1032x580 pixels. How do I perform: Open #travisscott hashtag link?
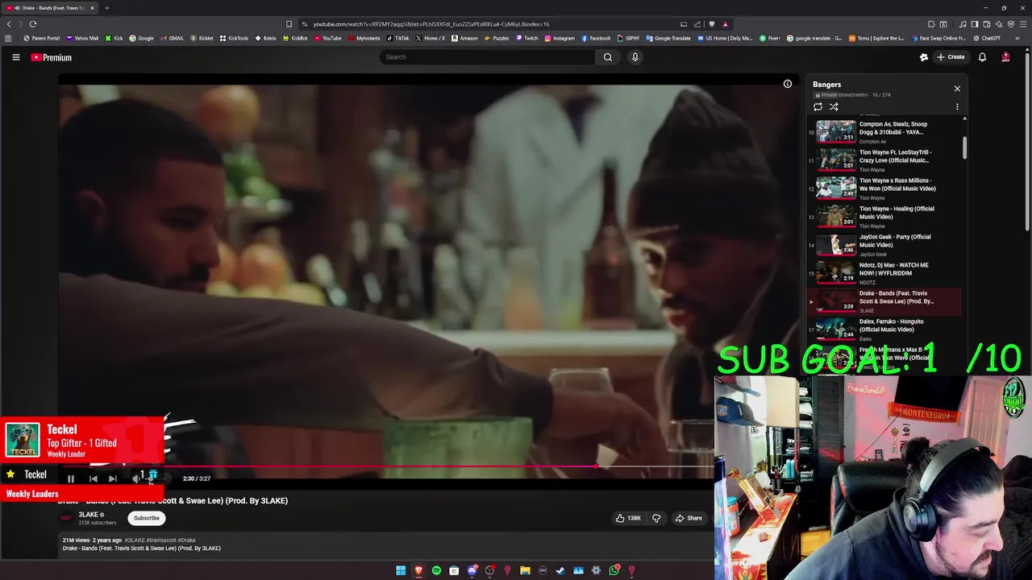(161, 541)
